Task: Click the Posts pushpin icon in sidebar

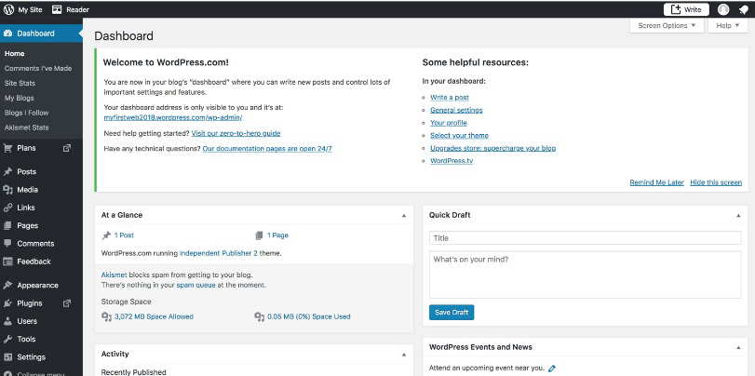Action: pyautogui.click(x=7, y=171)
